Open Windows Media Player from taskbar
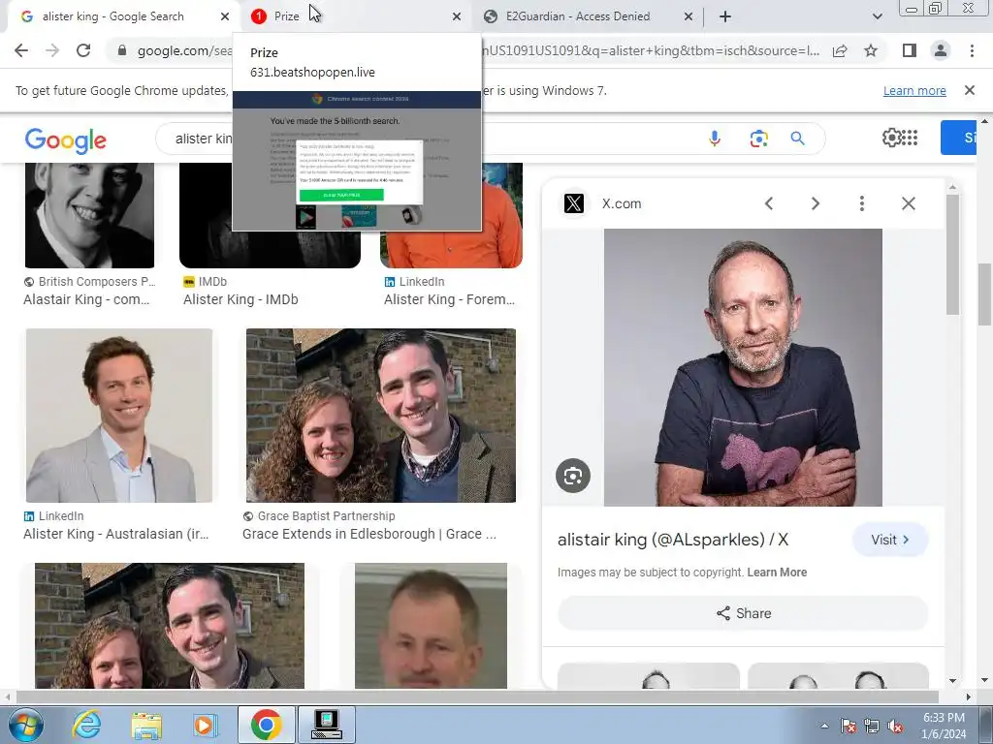The image size is (993, 744). pyautogui.click(x=206, y=725)
